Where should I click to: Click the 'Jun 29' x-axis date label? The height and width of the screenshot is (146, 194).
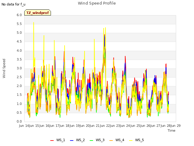(x=176, y=126)
